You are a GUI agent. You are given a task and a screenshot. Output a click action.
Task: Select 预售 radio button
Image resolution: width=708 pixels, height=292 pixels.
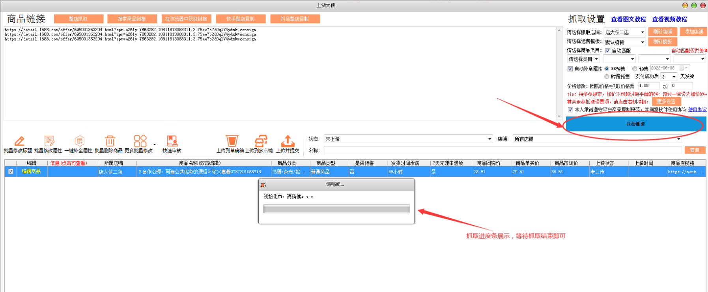point(635,69)
